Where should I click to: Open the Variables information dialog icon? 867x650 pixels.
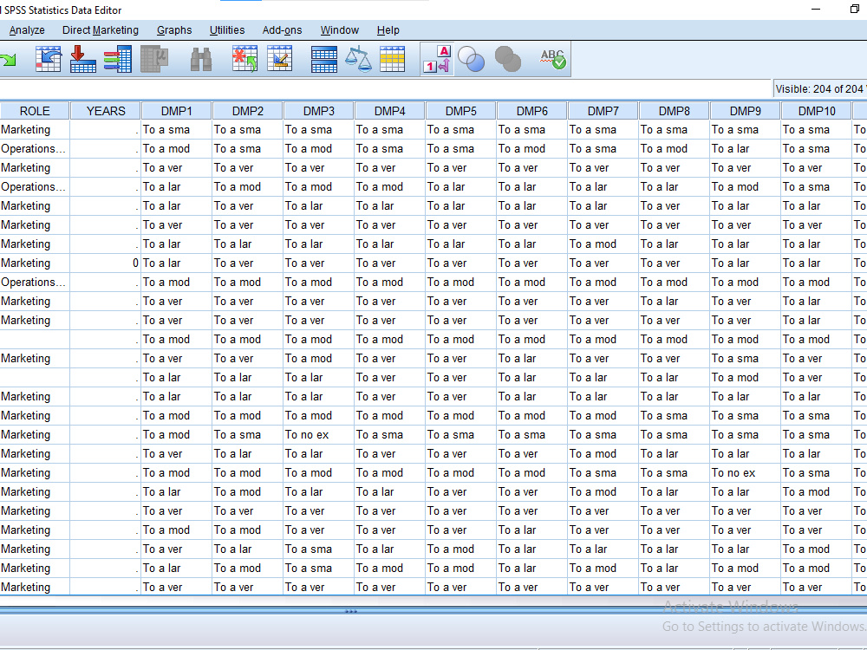(117, 60)
